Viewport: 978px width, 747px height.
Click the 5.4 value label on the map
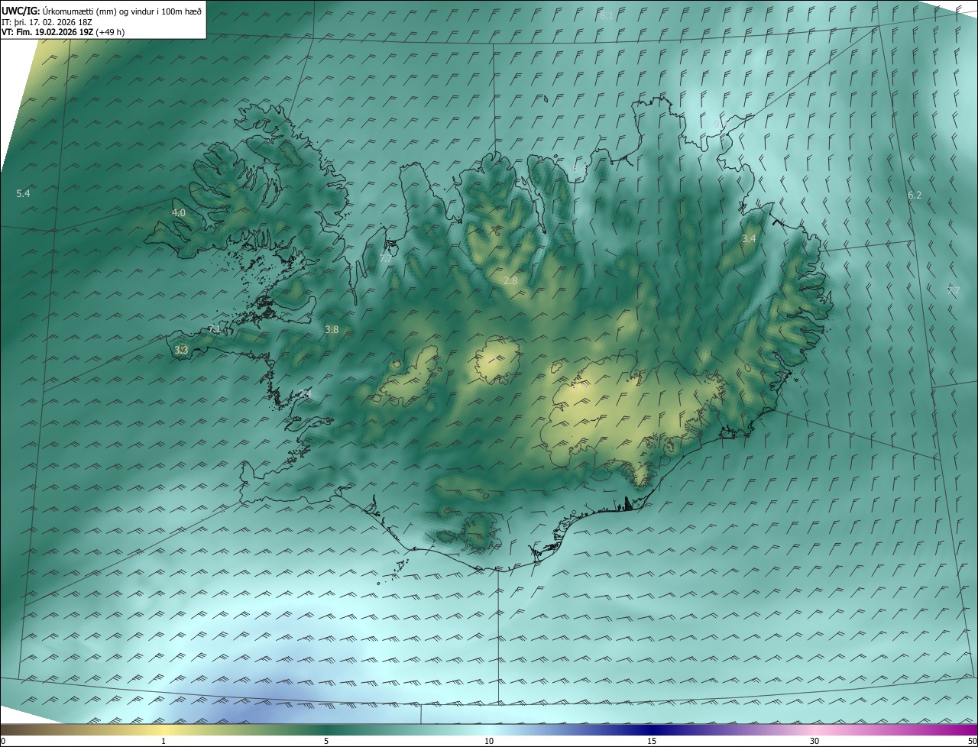coord(23,194)
